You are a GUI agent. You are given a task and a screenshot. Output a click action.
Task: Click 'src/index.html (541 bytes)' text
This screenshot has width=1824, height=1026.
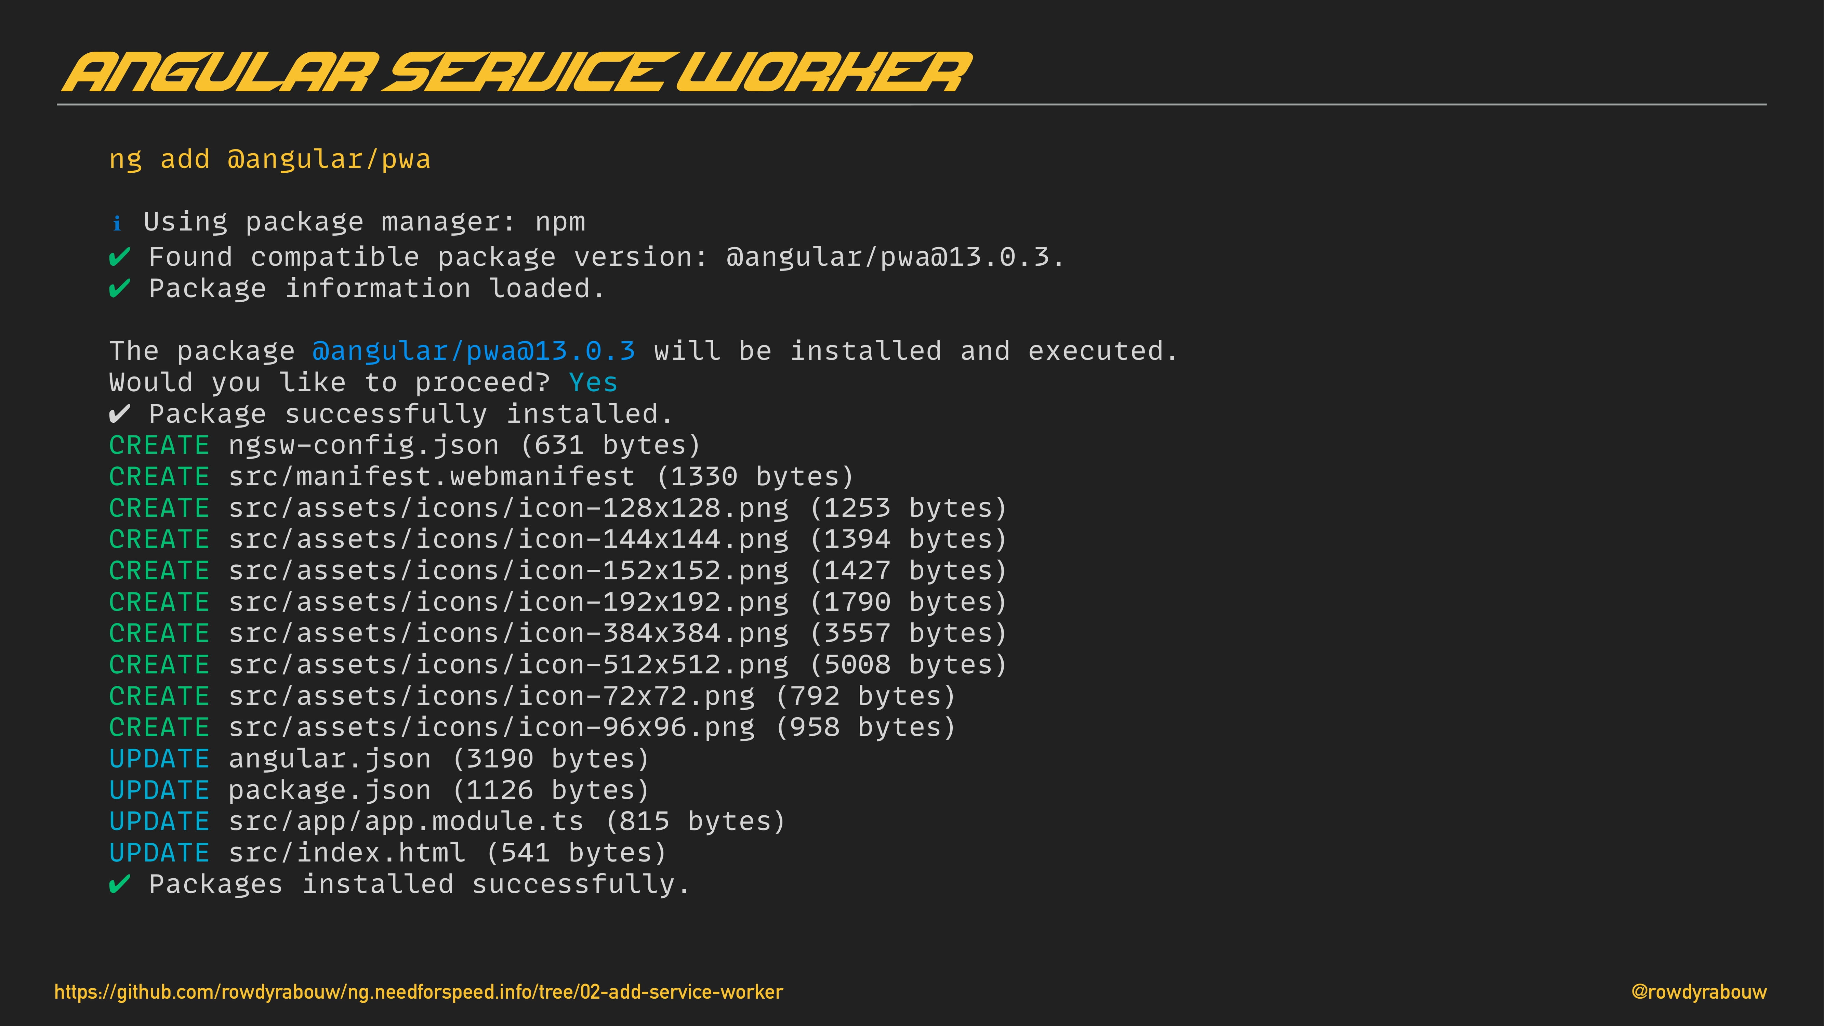[x=448, y=853]
